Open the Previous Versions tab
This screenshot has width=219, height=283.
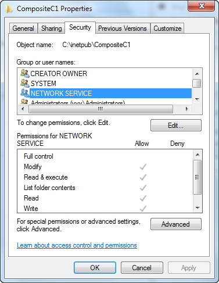point(123,28)
